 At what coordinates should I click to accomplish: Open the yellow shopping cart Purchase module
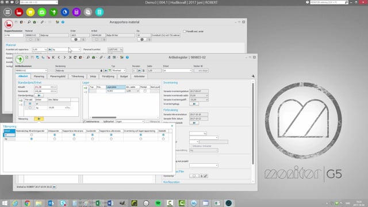click(x=30, y=12)
